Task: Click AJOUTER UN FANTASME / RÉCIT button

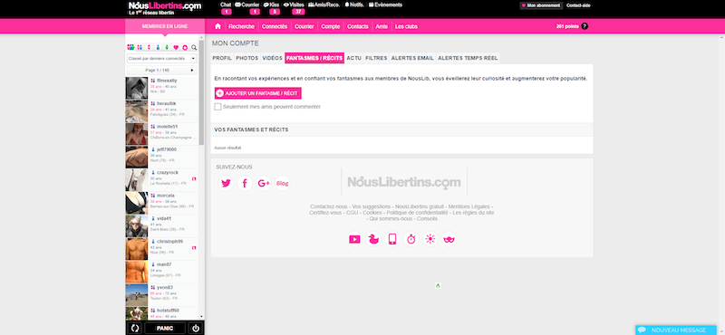Action: (258, 93)
